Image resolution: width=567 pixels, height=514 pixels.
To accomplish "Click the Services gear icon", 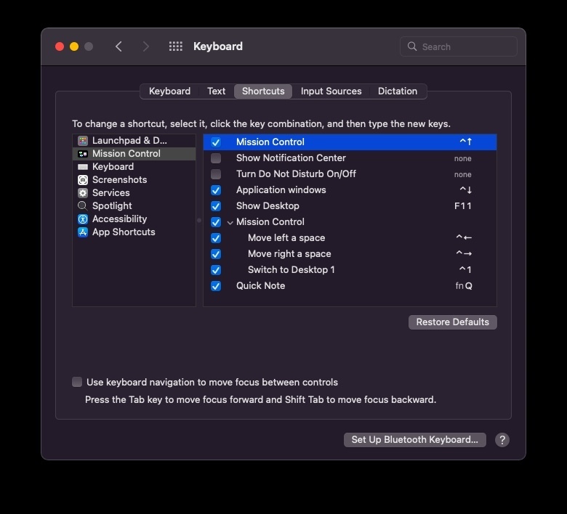I will (83, 193).
